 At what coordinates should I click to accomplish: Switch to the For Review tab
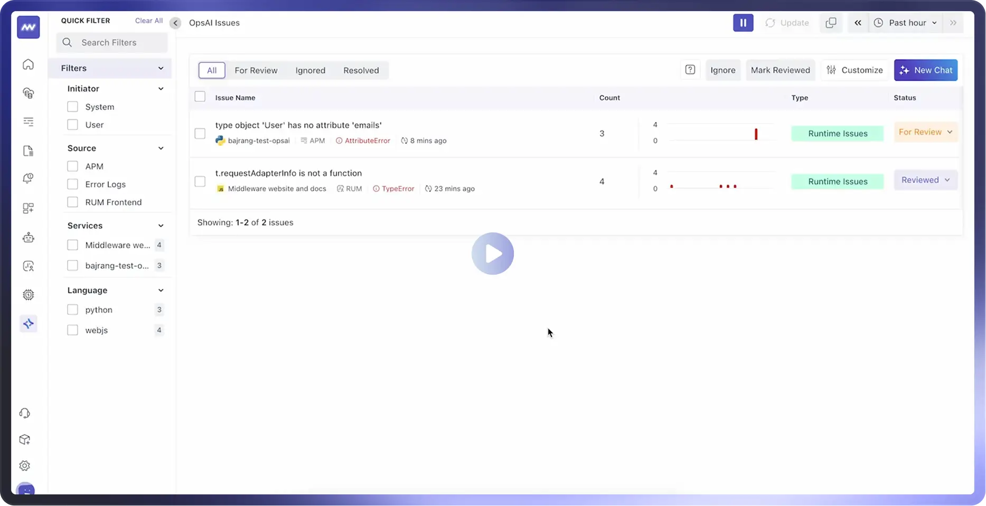(x=256, y=70)
